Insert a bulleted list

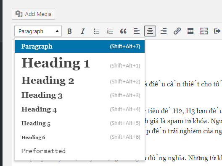[x=96, y=31]
